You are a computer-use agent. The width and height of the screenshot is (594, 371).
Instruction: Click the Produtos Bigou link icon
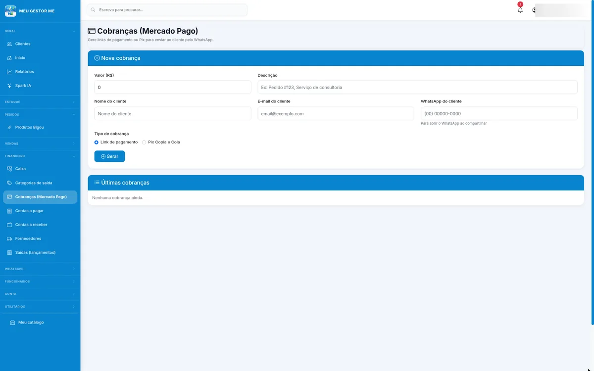9,127
